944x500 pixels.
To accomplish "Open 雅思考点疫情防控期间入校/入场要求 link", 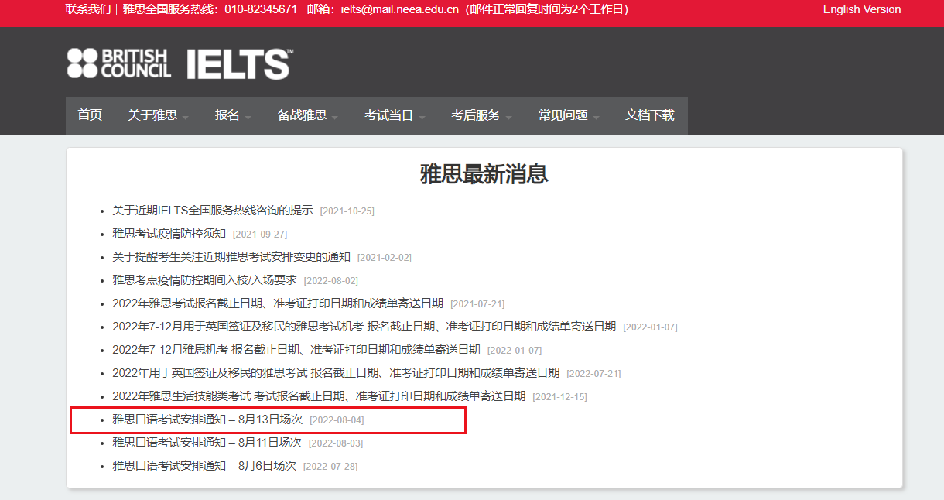I will [204, 280].
